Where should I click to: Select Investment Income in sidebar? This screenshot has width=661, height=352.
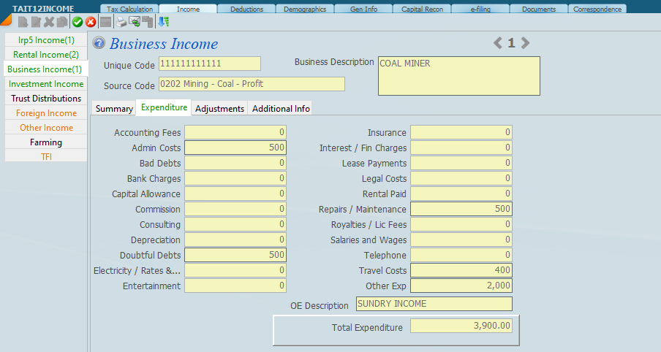[46, 84]
